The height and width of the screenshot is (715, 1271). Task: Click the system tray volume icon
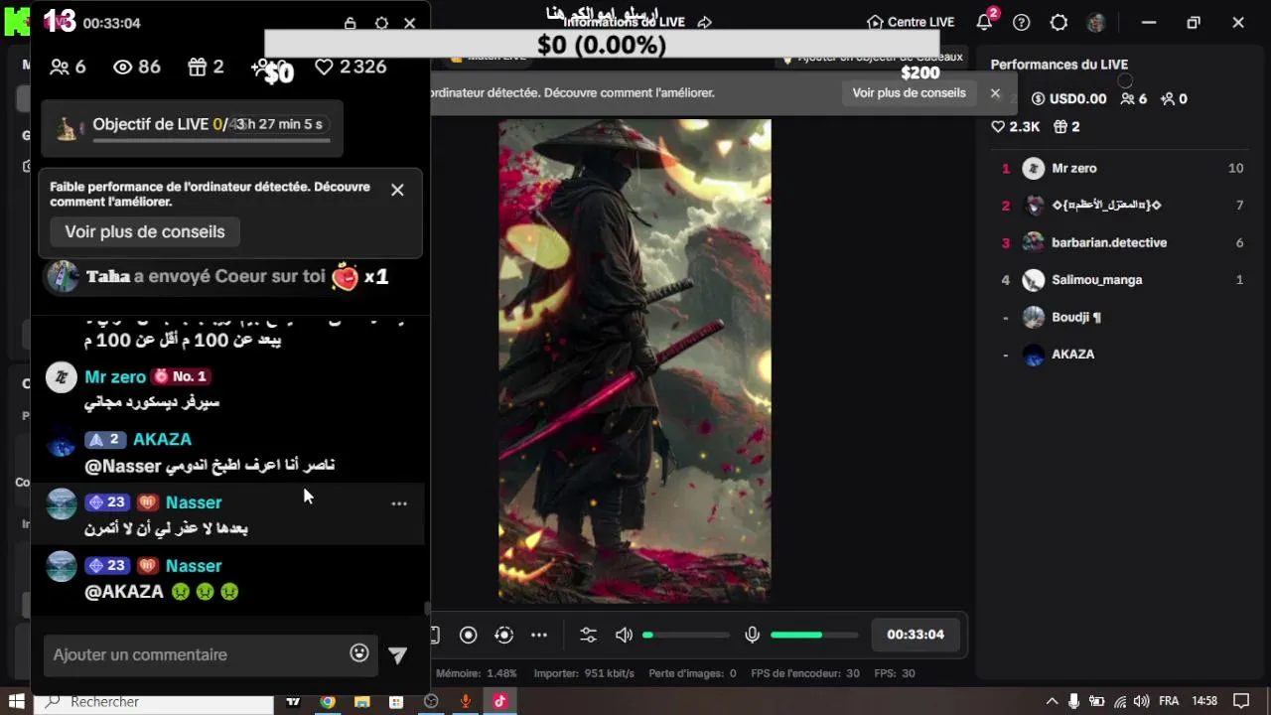(x=1141, y=701)
